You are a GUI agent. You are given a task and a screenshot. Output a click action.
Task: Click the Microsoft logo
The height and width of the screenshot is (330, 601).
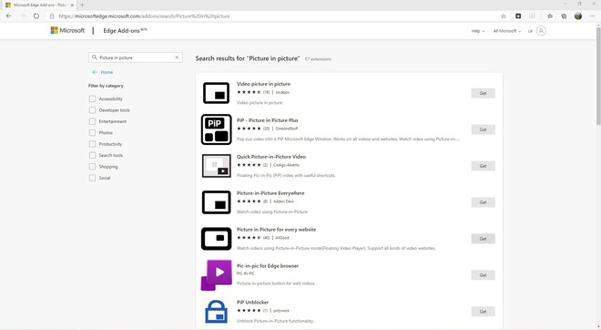(67, 30)
